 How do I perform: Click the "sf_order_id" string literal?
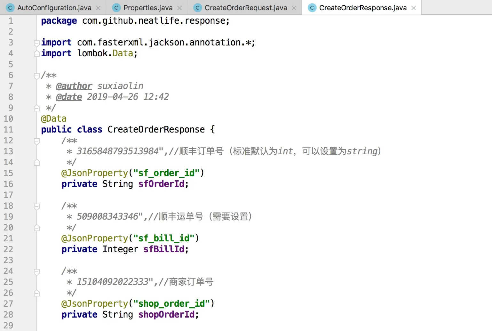[166, 173]
